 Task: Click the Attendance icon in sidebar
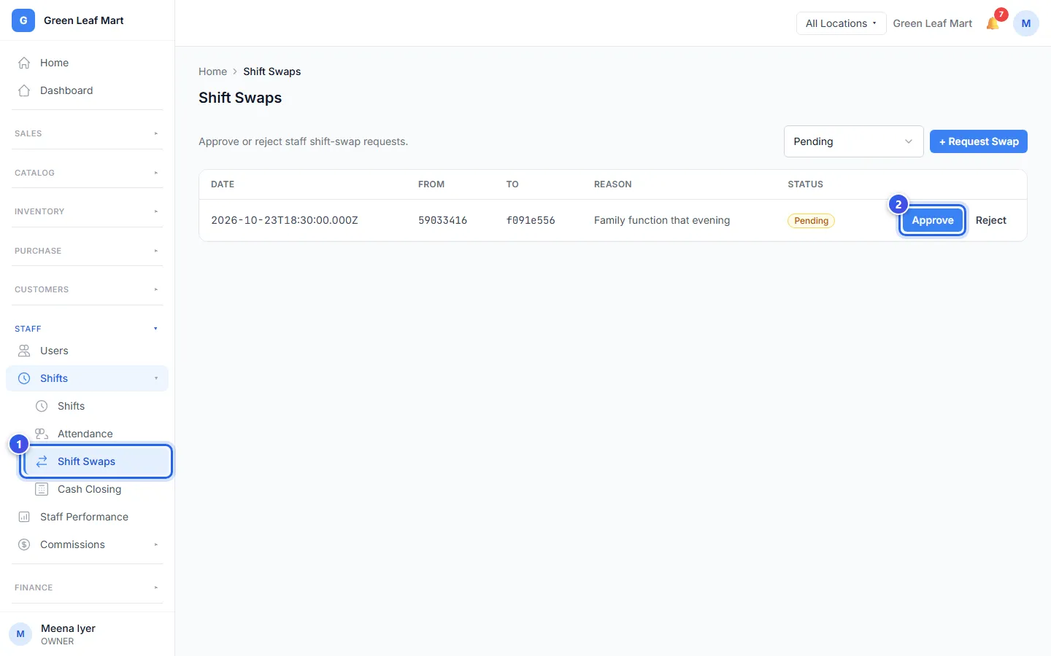pos(42,434)
